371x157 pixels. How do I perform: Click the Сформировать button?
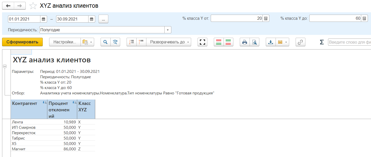pos(22,42)
